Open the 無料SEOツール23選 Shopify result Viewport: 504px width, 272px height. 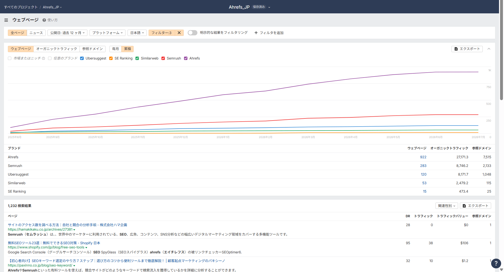click(x=54, y=243)
